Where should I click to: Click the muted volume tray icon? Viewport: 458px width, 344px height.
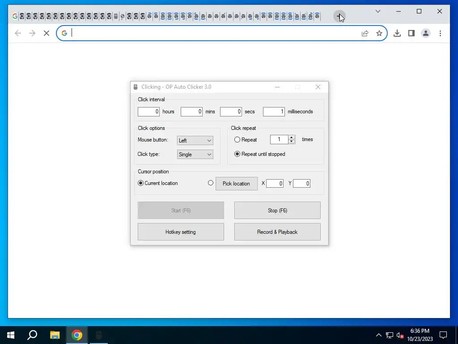[400, 335]
